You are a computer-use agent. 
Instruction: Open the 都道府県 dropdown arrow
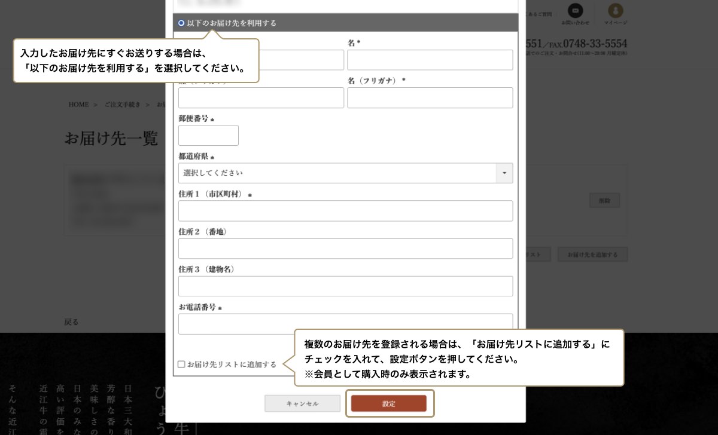(504, 173)
